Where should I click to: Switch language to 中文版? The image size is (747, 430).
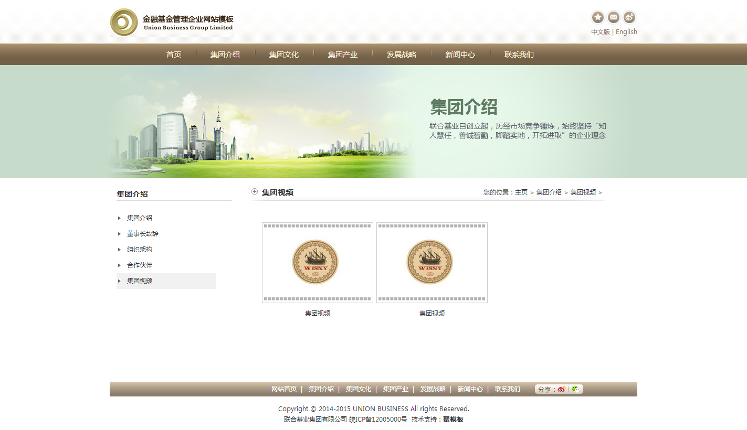(600, 31)
